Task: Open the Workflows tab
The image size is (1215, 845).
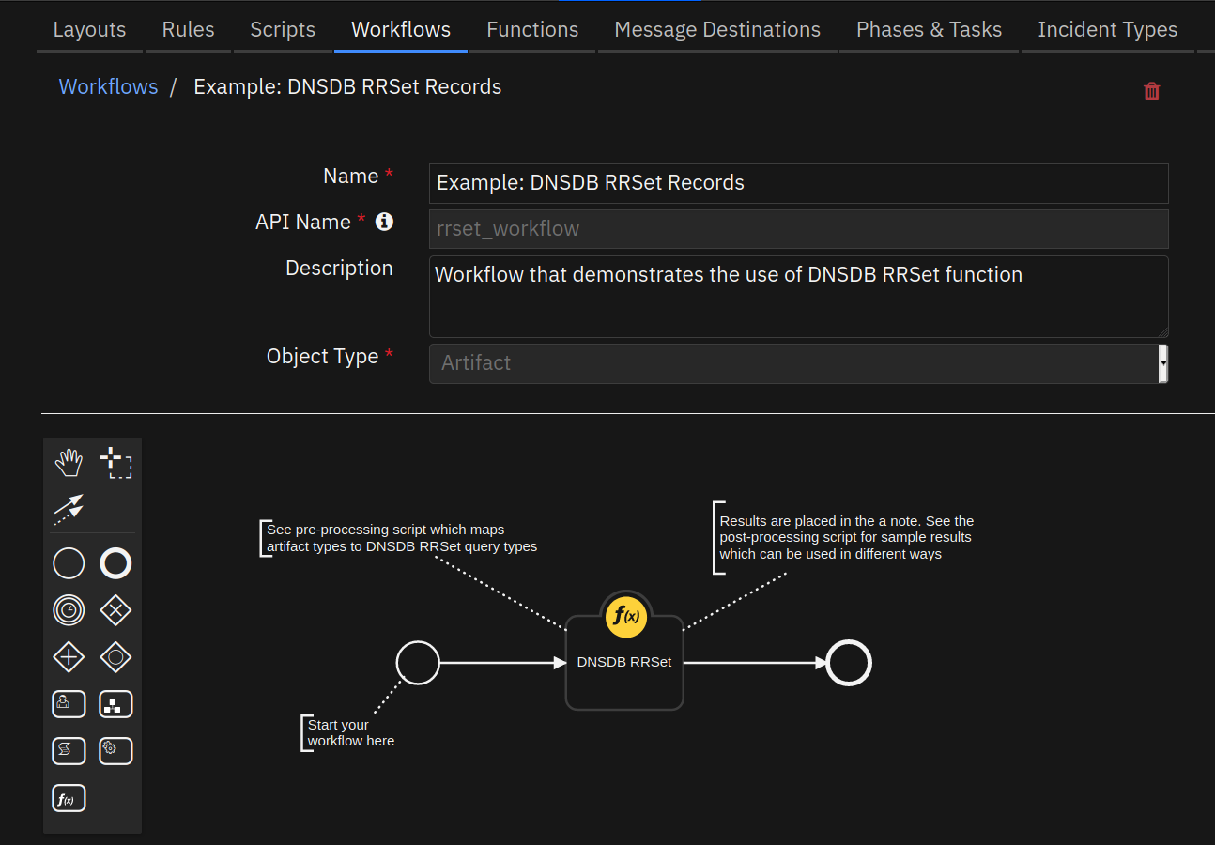Action: tap(401, 29)
